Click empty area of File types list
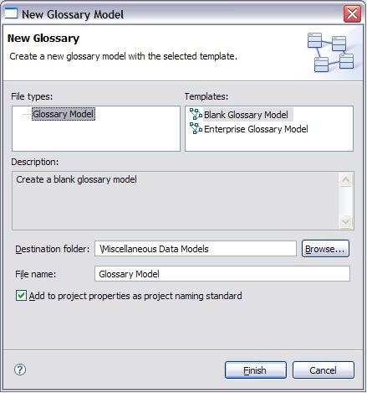This screenshot has width=367, height=393. click(x=96, y=137)
